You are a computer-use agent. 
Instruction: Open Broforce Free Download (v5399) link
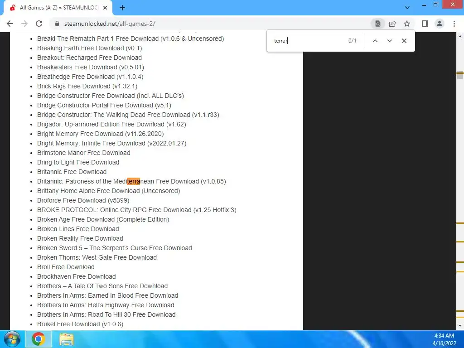(x=83, y=200)
